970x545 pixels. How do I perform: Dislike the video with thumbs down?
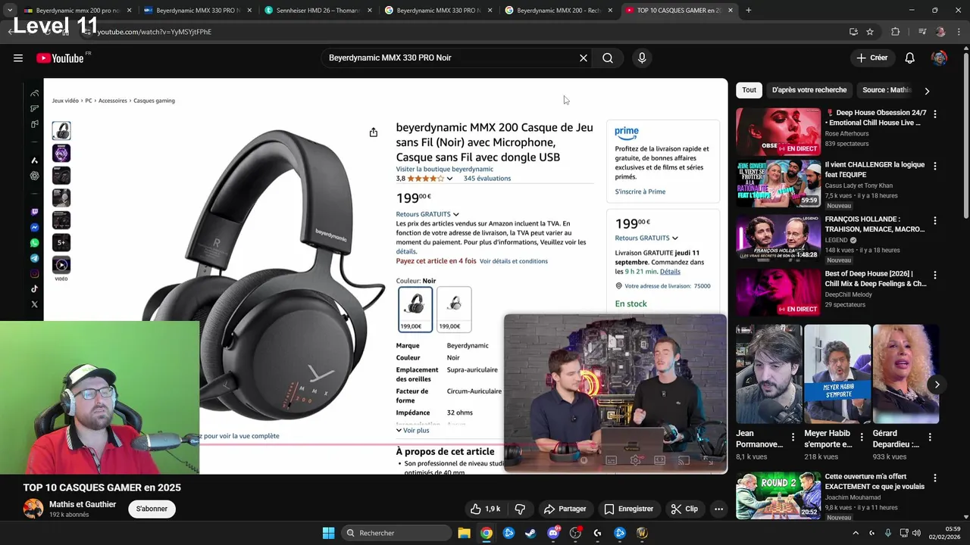tap(520, 509)
